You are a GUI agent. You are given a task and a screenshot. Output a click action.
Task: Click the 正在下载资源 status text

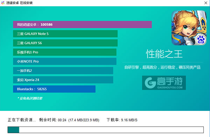pos(22,120)
